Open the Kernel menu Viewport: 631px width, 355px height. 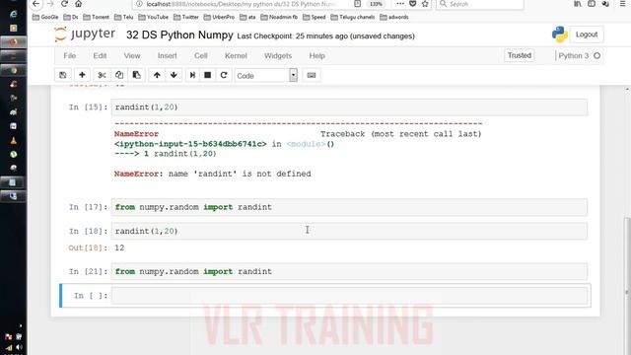(x=236, y=56)
